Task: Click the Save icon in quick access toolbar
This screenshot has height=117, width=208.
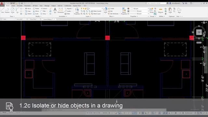Action: tap(11, 3)
